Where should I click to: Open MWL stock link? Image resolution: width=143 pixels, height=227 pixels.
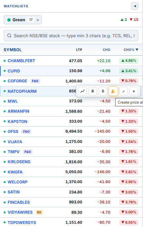click(13, 101)
